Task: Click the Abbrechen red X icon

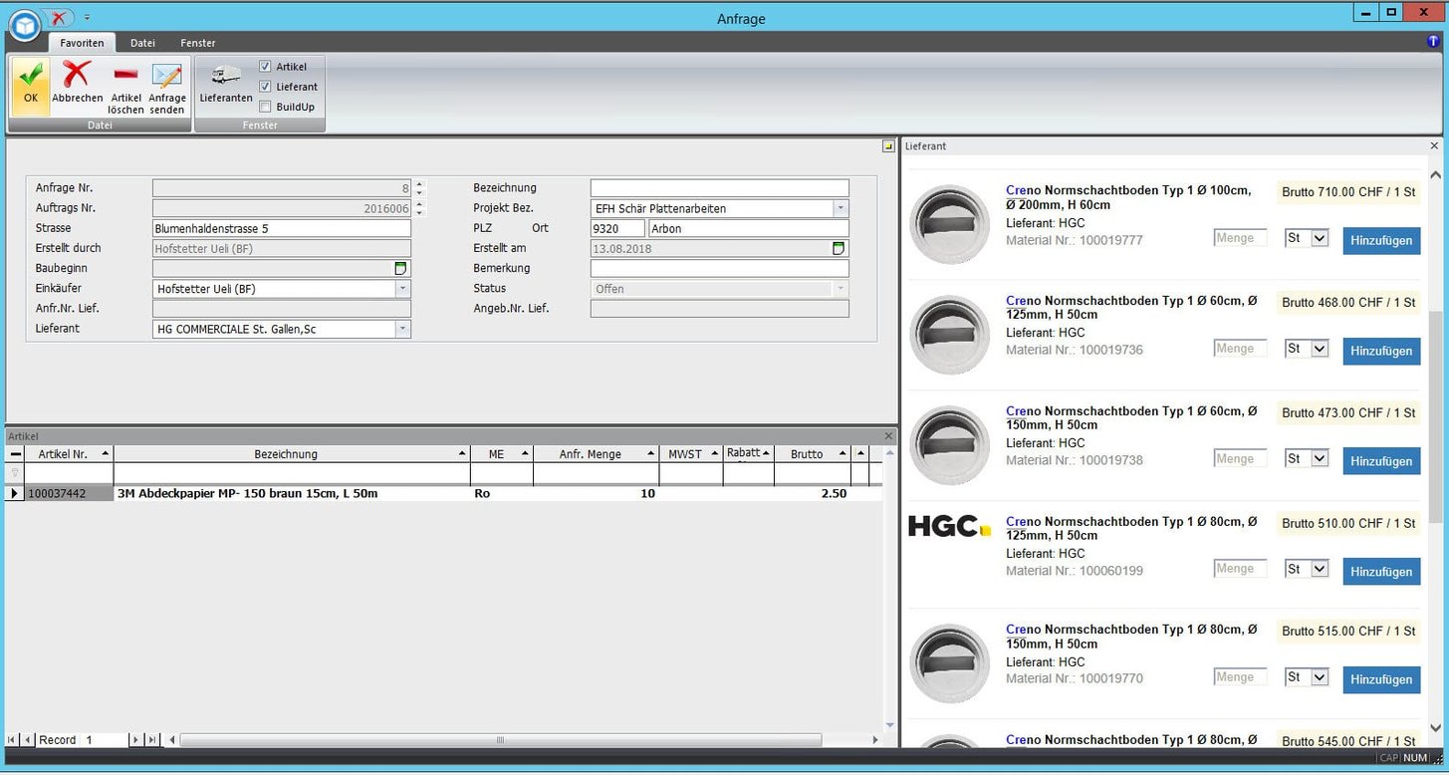Action: [77, 75]
